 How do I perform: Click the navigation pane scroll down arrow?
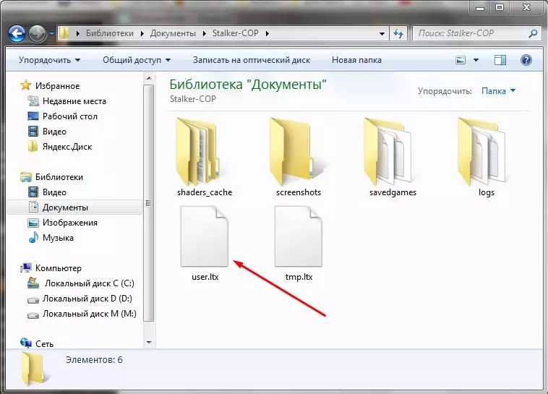[149, 342]
